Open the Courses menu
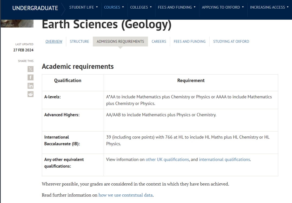 point(112,7)
